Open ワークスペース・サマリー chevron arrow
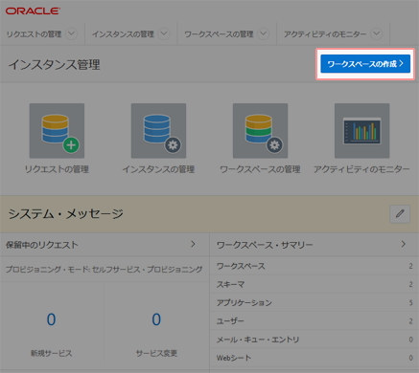The height and width of the screenshot is (373, 419). (404, 244)
